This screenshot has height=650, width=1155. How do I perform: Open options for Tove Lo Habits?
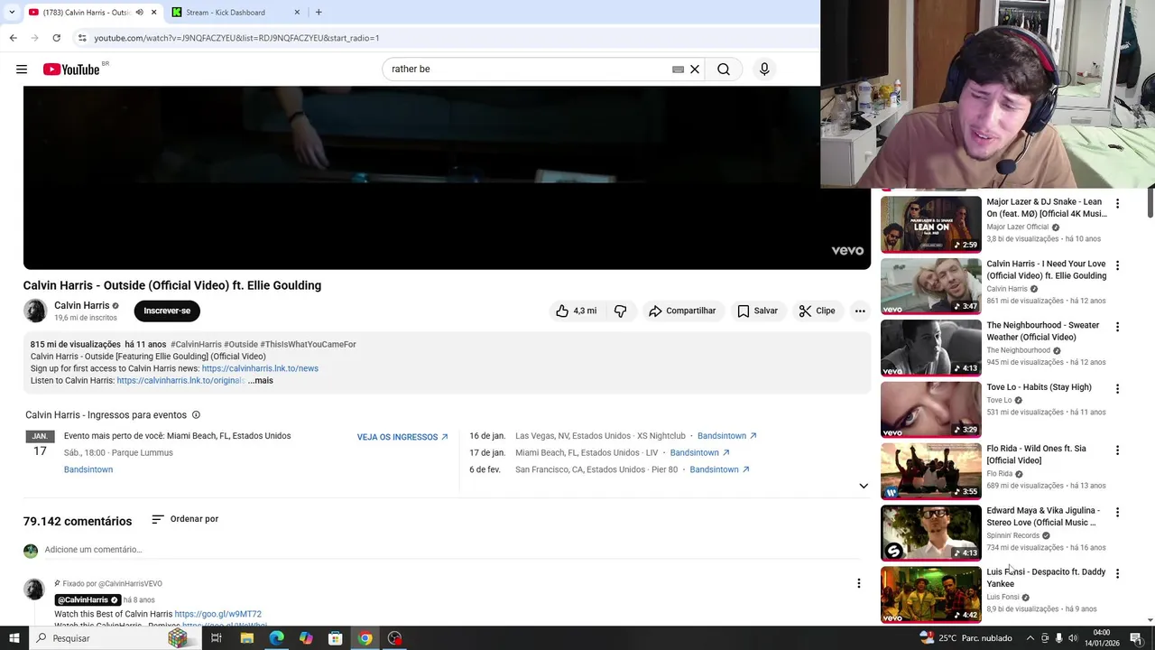coord(1117,389)
